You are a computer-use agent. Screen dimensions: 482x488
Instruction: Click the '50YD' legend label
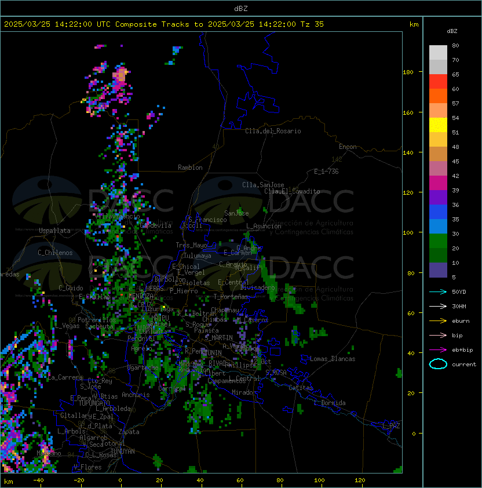point(459,292)
